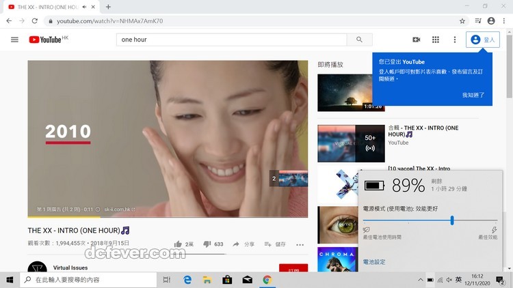Mute the tab via speaker icon
Image resolution: width=513 pixels, height=288 pixels.
coord(84,7)
